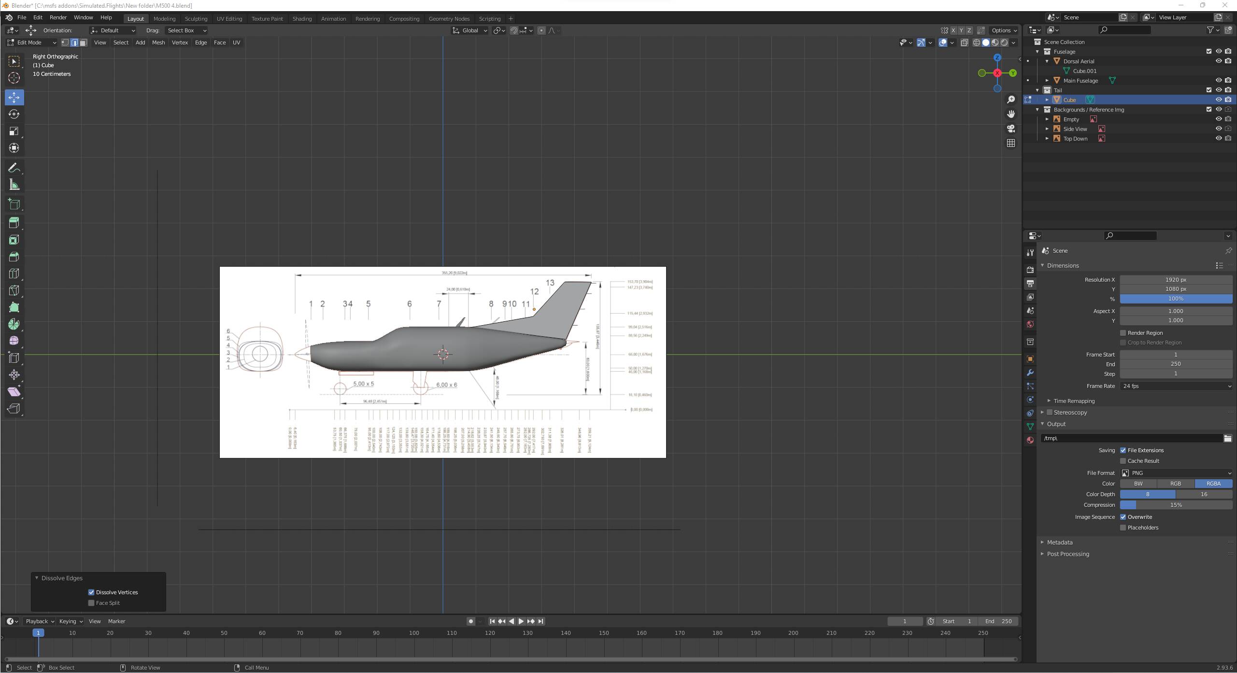Select the Transform tool
The image size is (1237, 673).
coord(14,148)
